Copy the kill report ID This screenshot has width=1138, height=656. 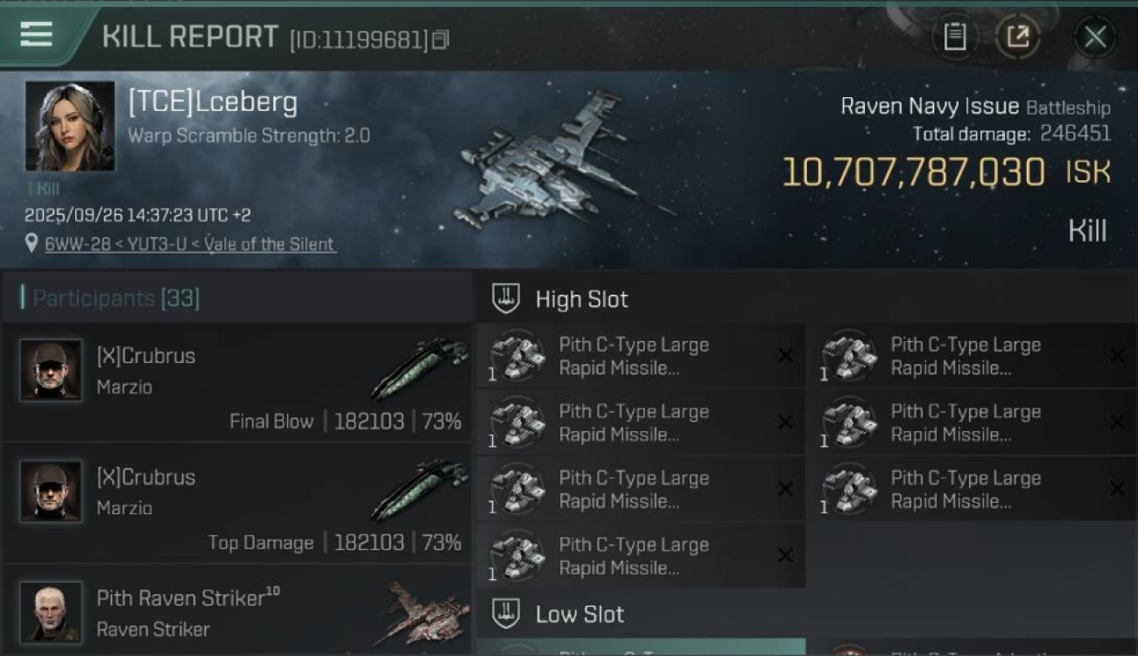point(440,39)
